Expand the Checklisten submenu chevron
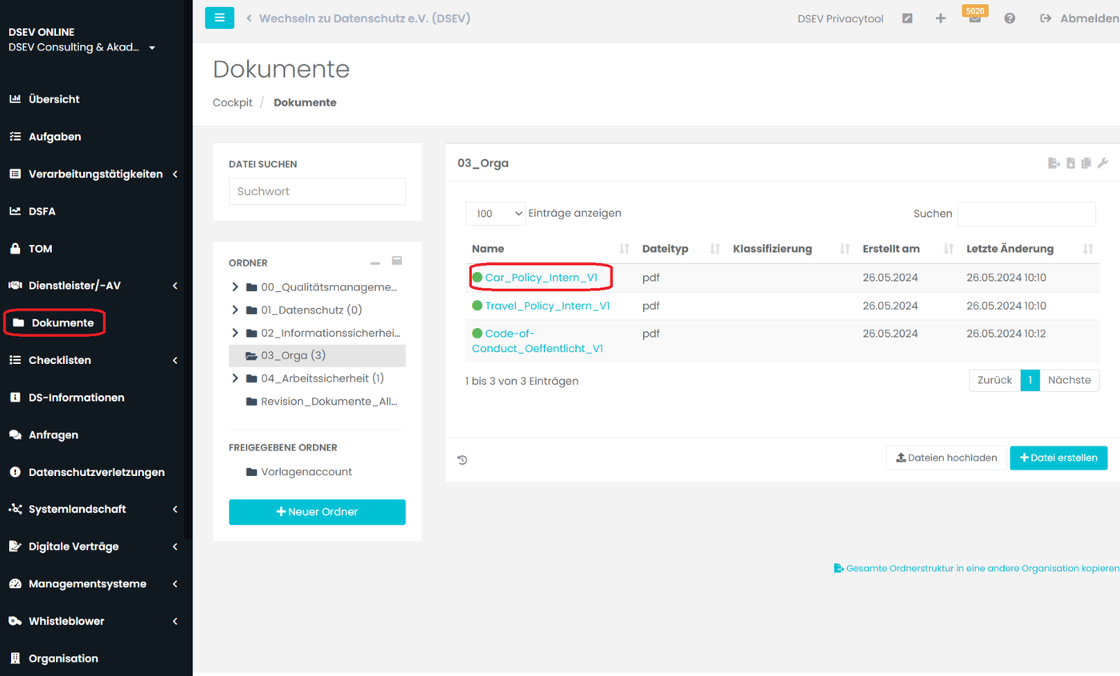The height and width of the screenshot is (676, 1120). click(174, 361)
